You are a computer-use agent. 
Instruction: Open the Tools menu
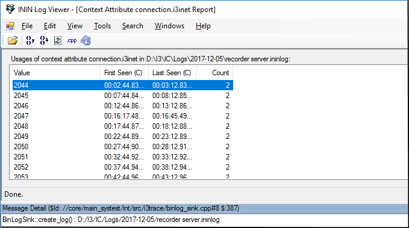pos(102,26)
